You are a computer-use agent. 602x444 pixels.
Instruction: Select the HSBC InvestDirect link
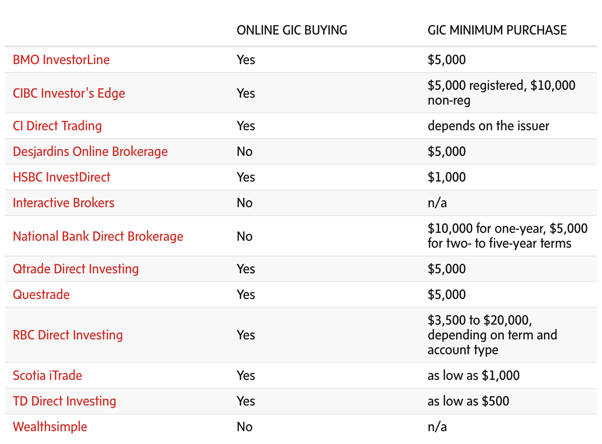tap(62, 177)
